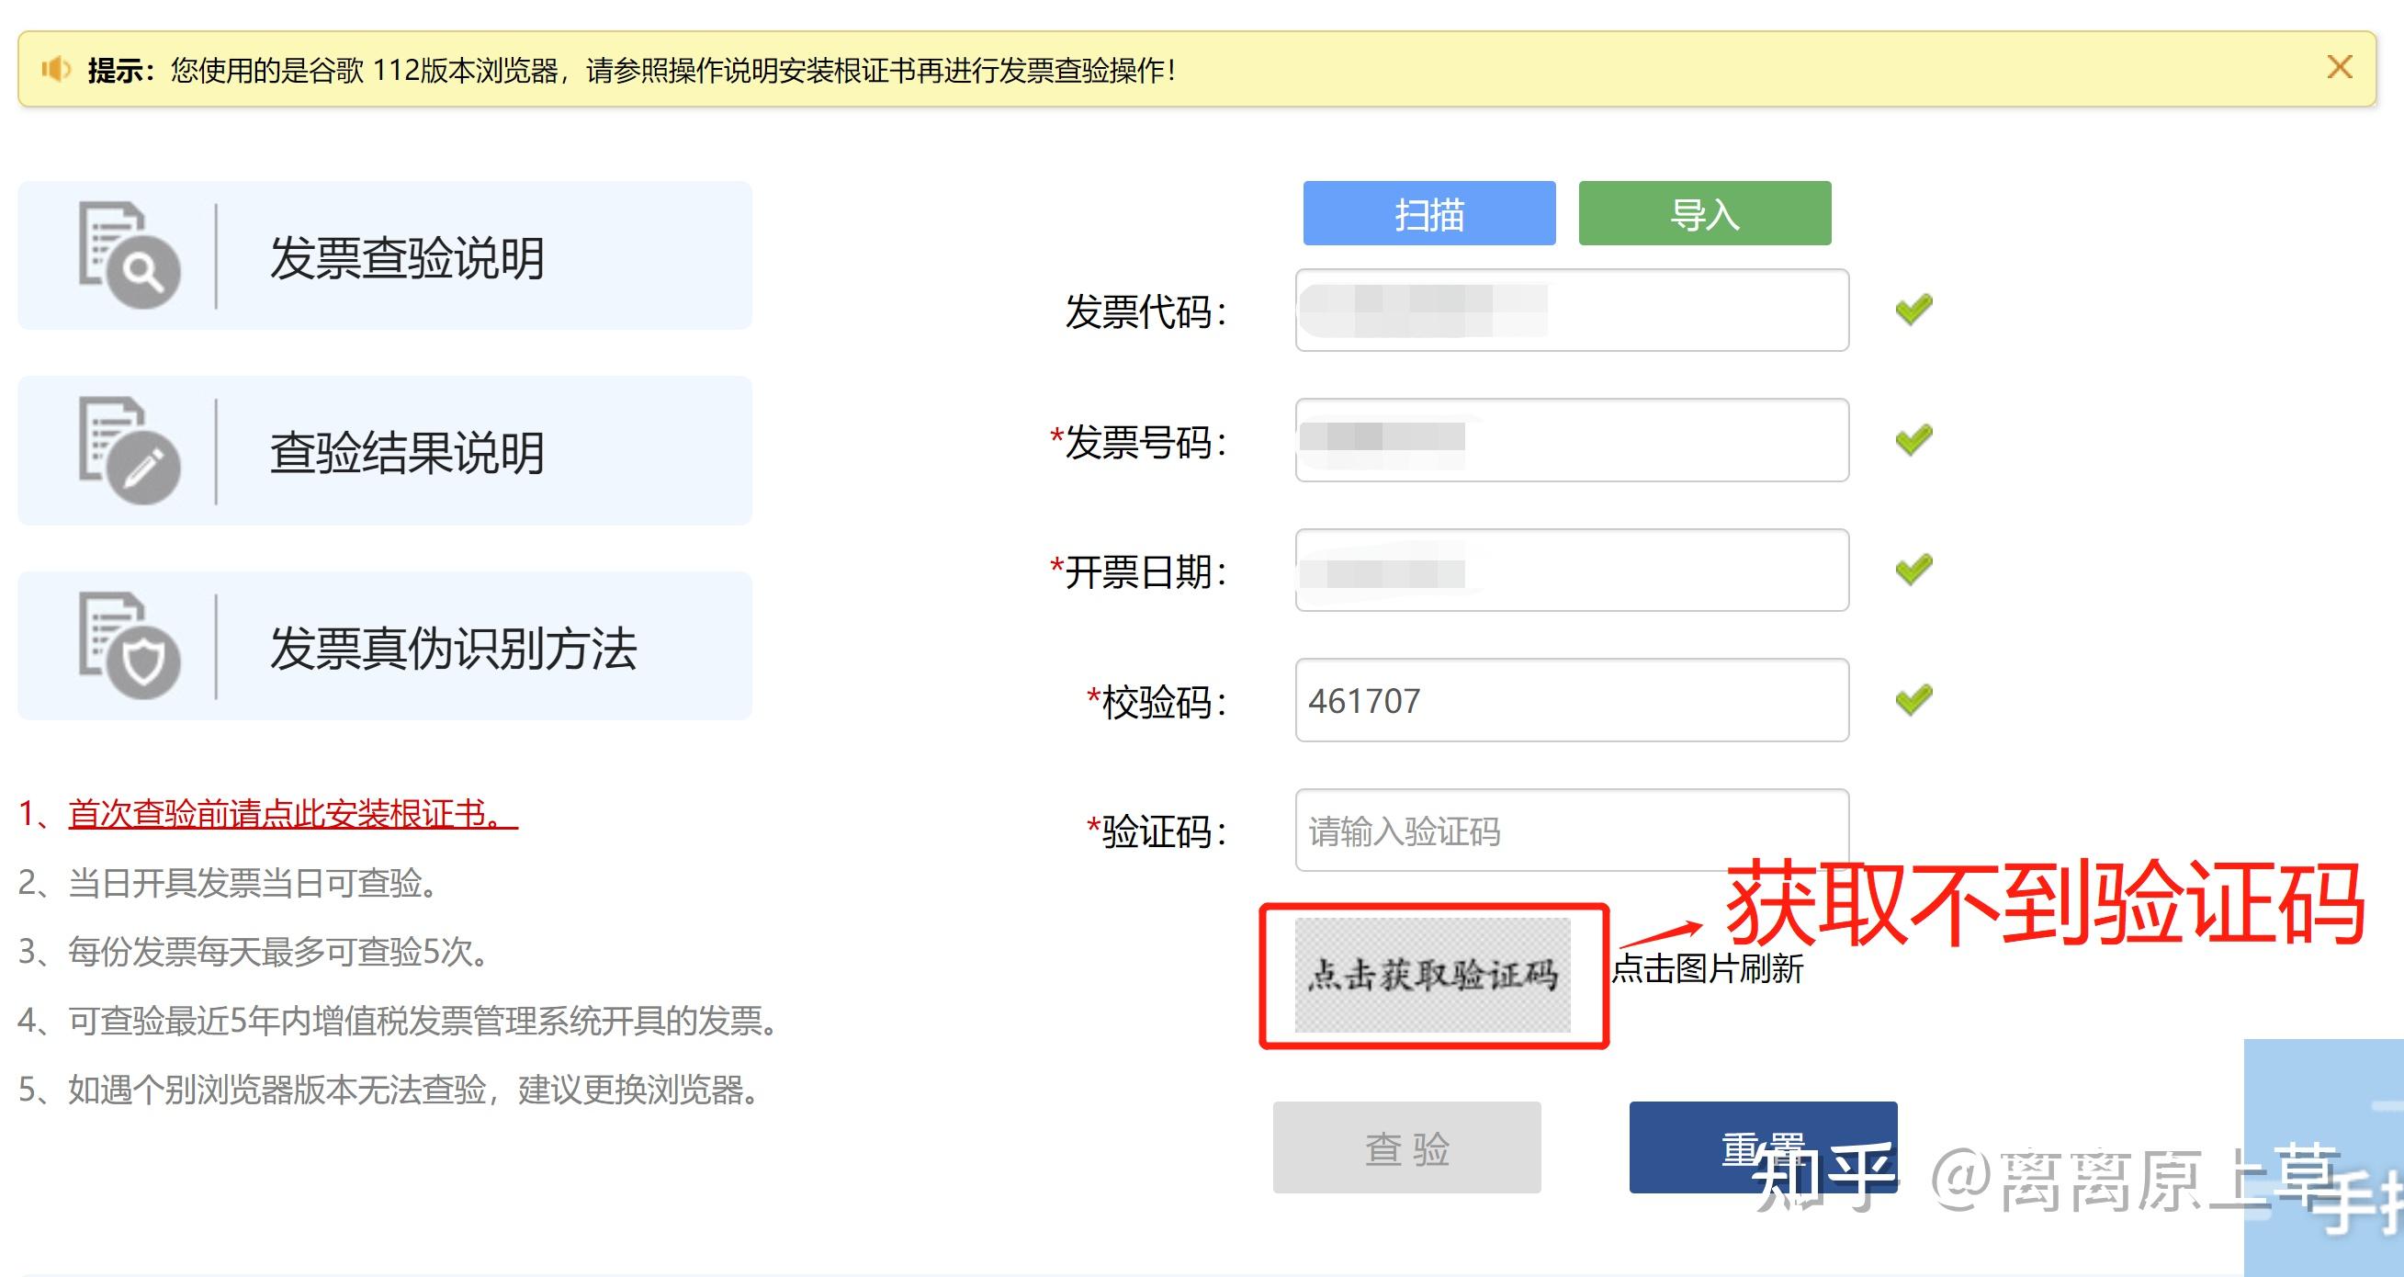Image resolution: width=2404 pixels, height=1277 pixels.
Task: Click the gray 查验 button
Action: click(x=1406, y=1147)
